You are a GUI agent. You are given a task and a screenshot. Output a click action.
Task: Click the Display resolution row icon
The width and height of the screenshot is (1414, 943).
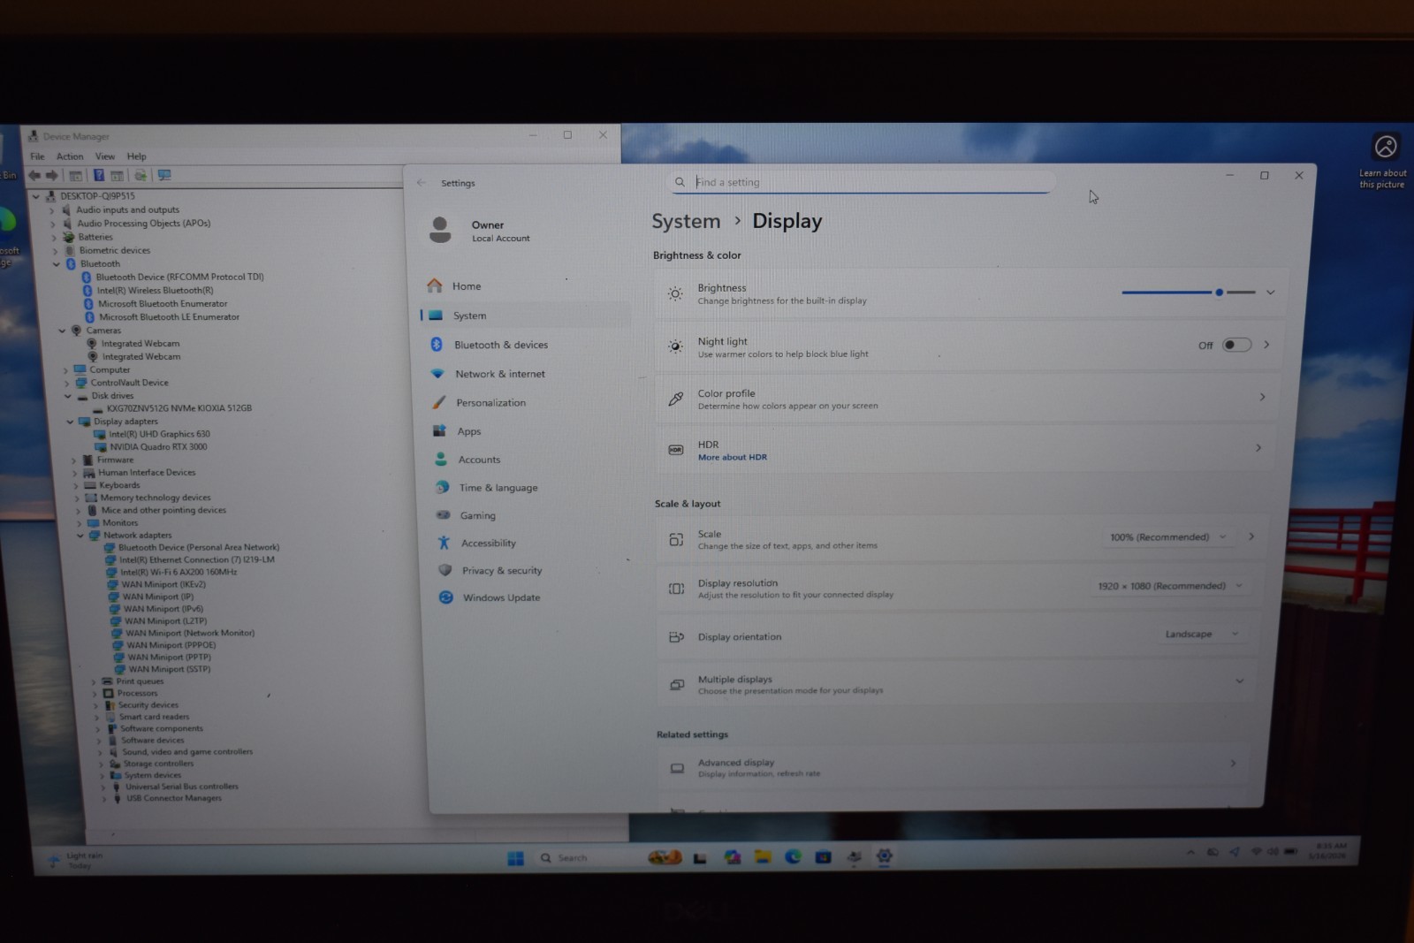click(x=676, y=589)
